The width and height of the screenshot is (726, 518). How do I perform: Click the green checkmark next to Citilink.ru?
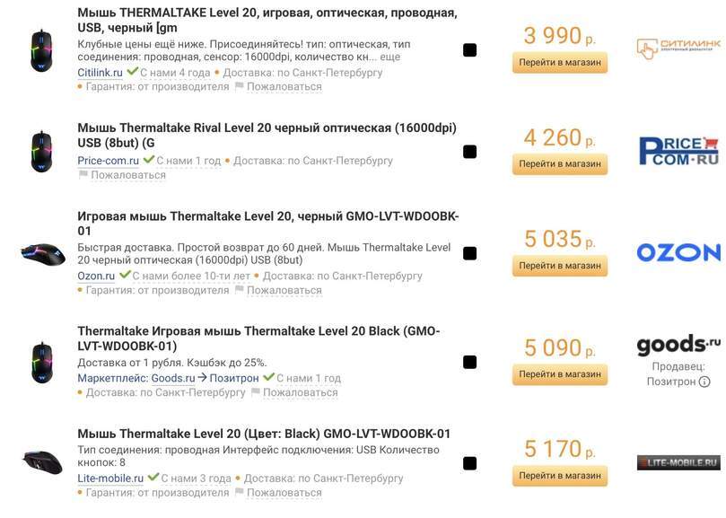coord(132,72)
